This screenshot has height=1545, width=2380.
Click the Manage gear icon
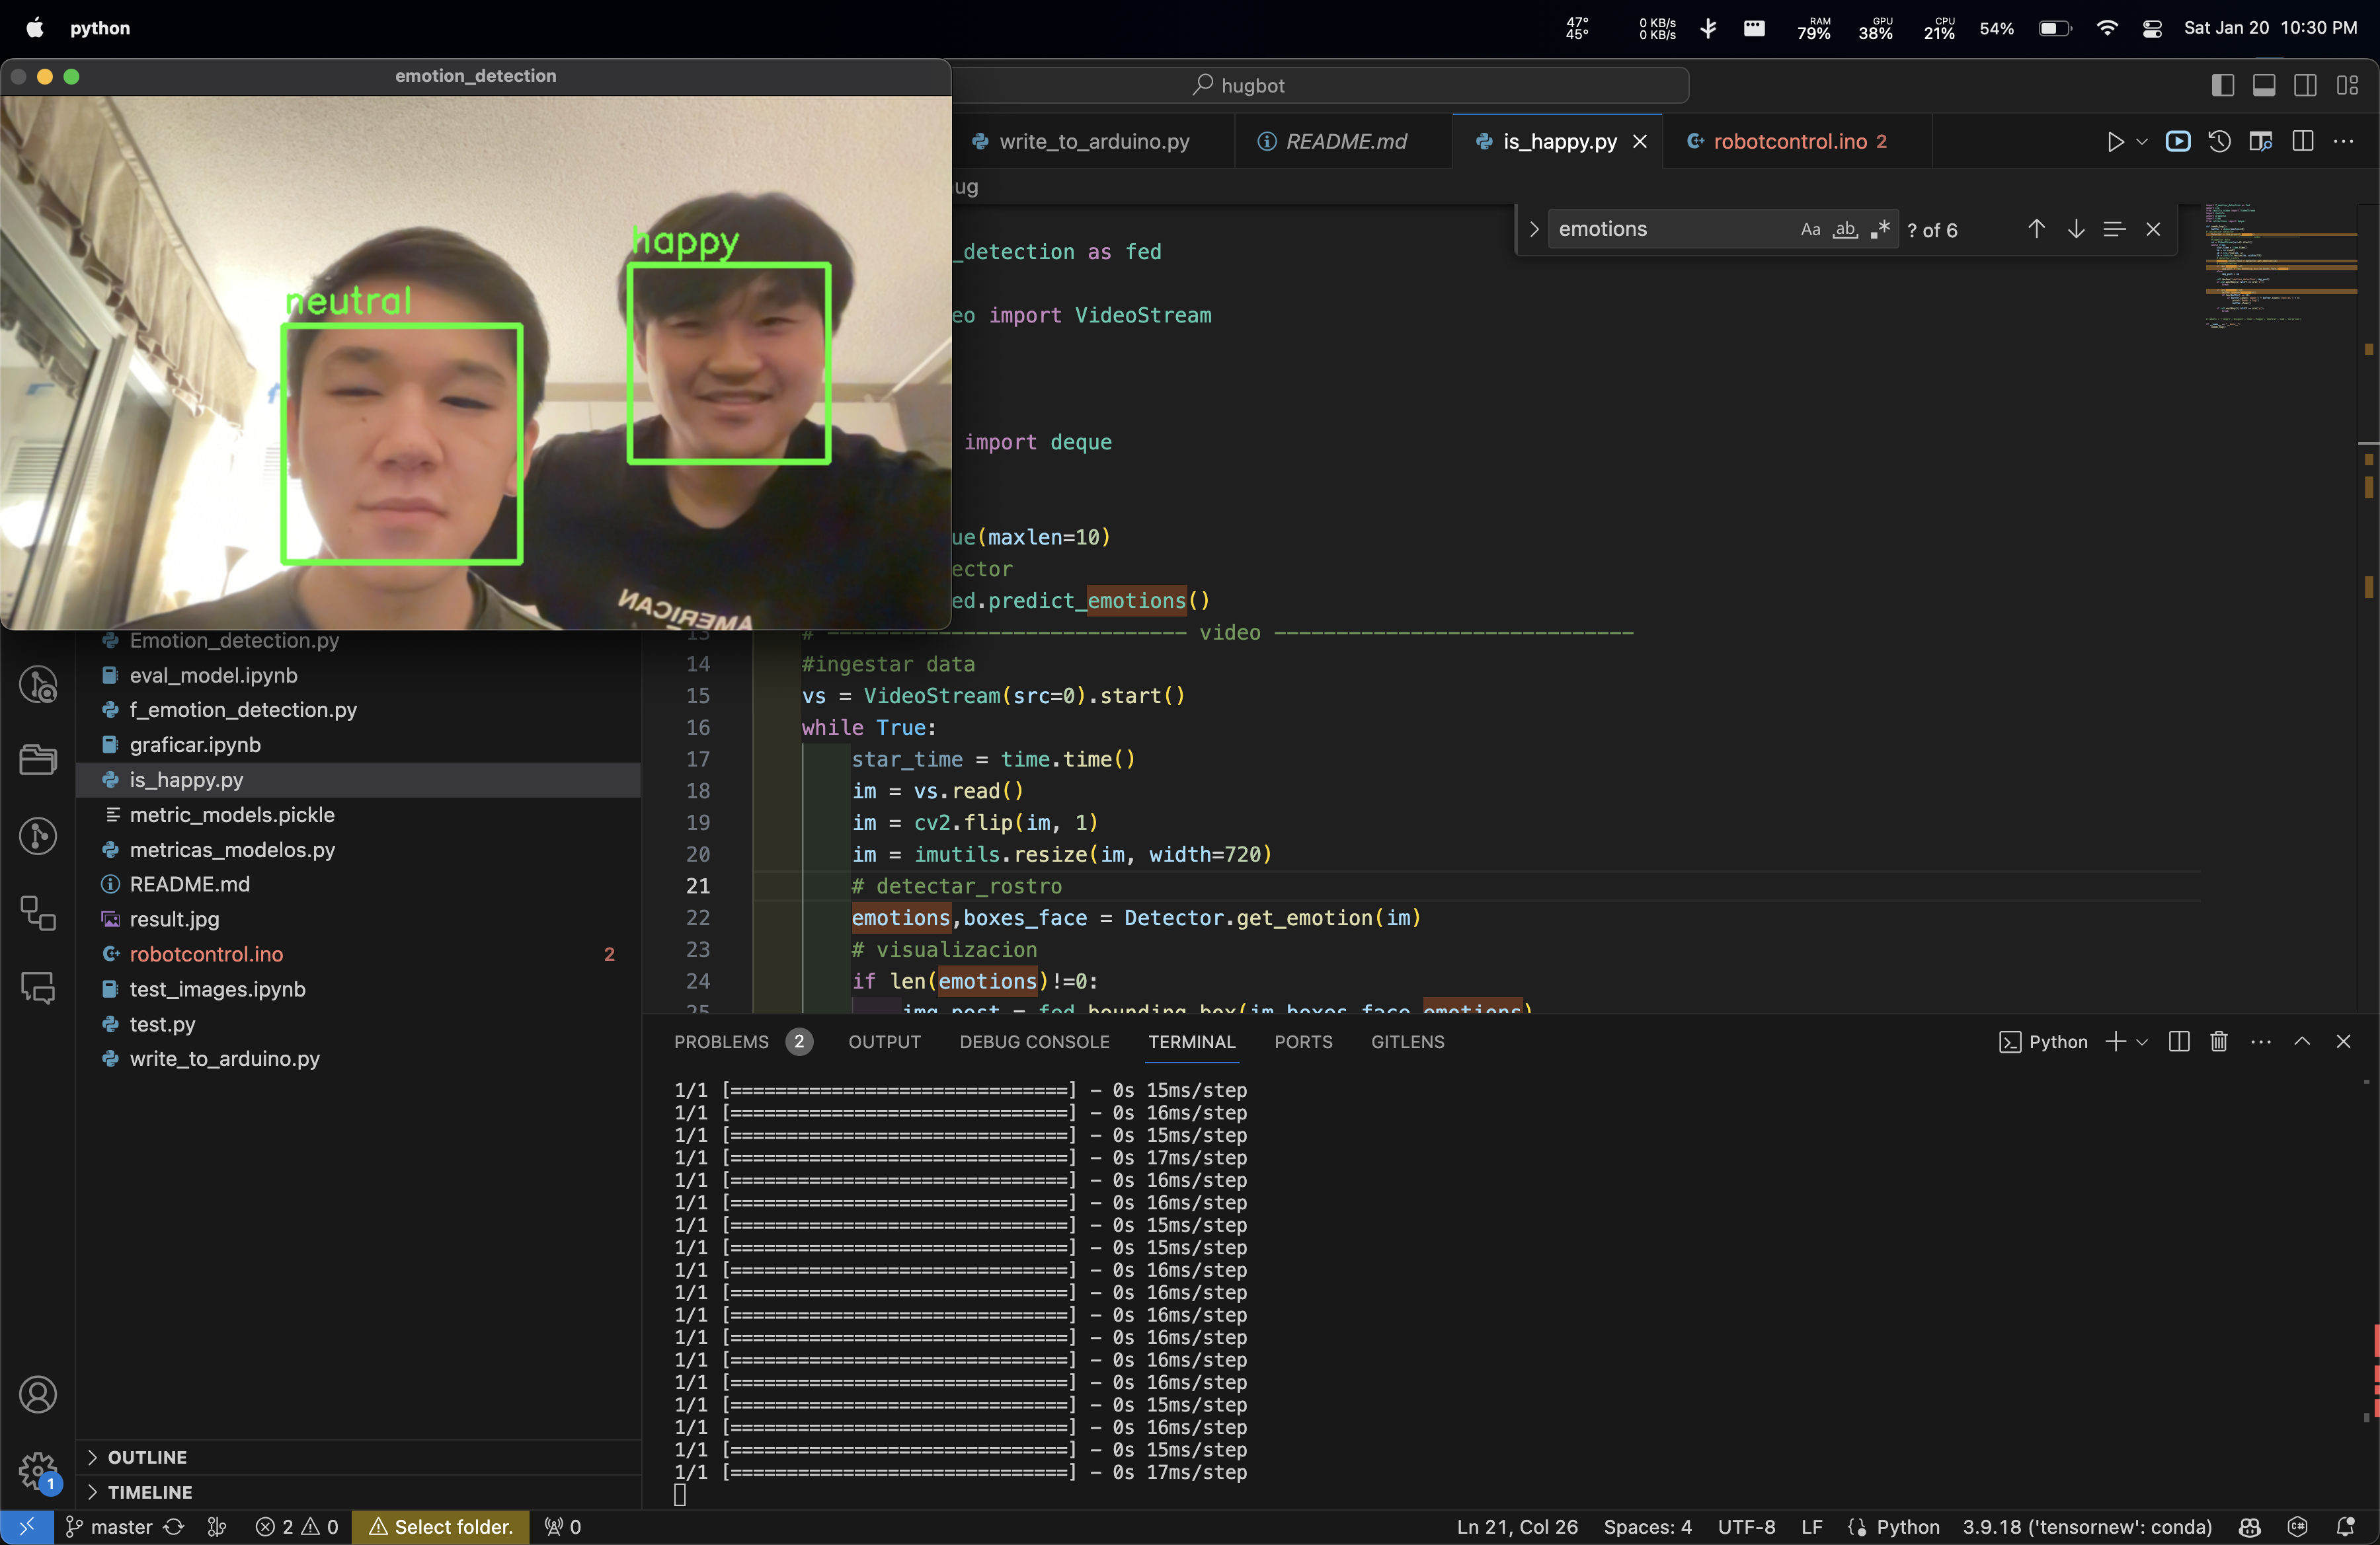[x=38, y=1469]
